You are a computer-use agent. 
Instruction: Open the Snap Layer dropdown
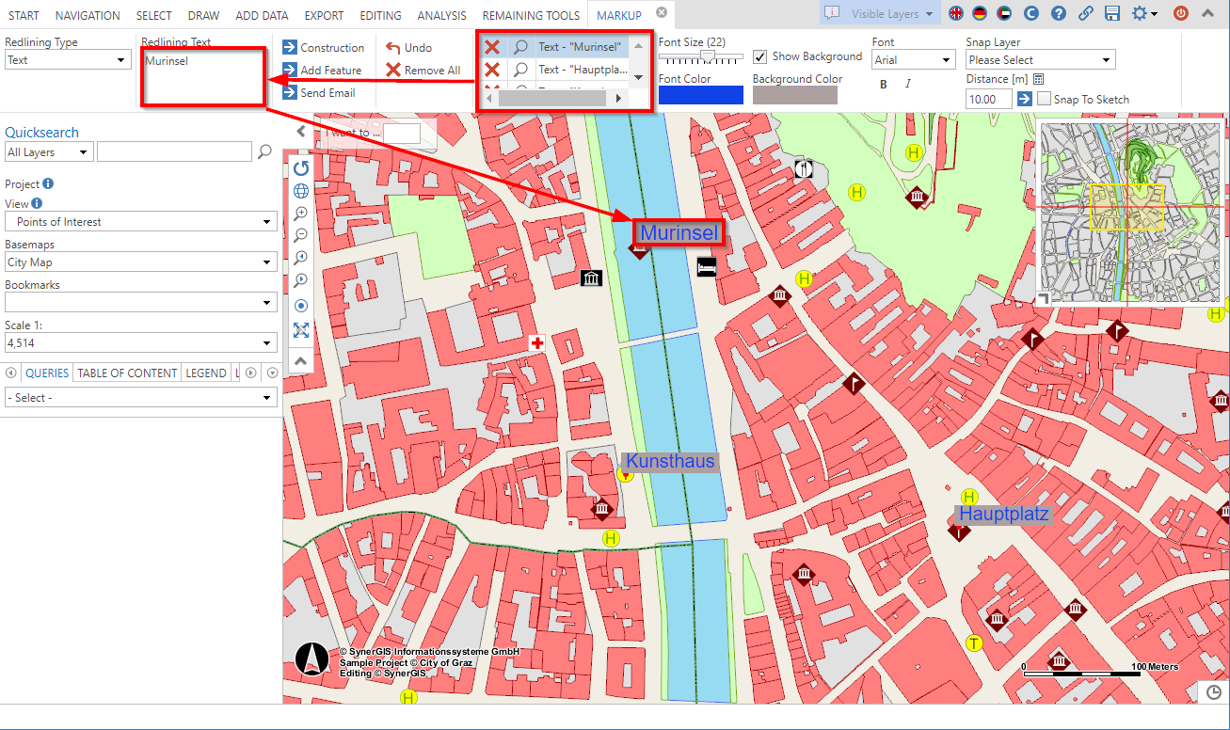(x=1040, y=60)
